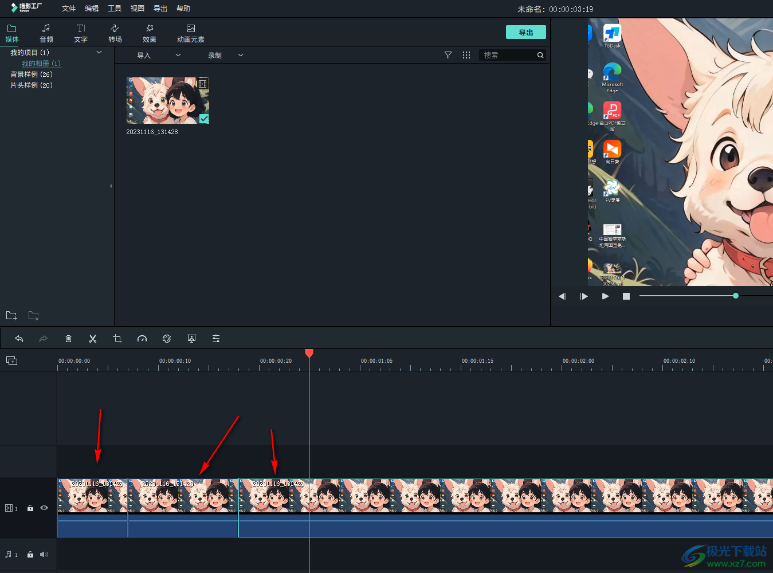Select 片头样例 (20) folder

click(32, 85)
